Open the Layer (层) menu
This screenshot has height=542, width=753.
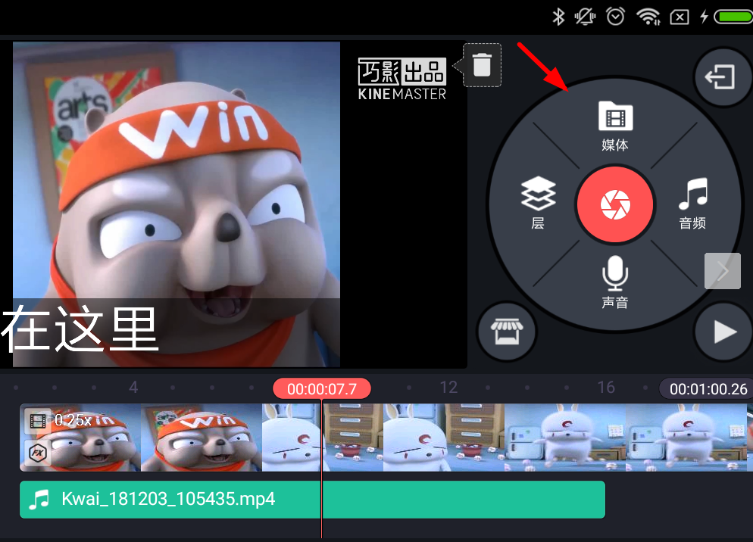[538, 203]
